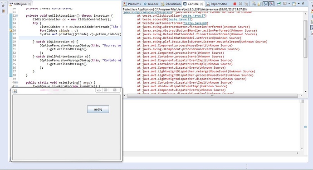Terminate the running program with the red square
Image resolution: width=313 pixels, height=170 pixels.
(x=235, y=4)
